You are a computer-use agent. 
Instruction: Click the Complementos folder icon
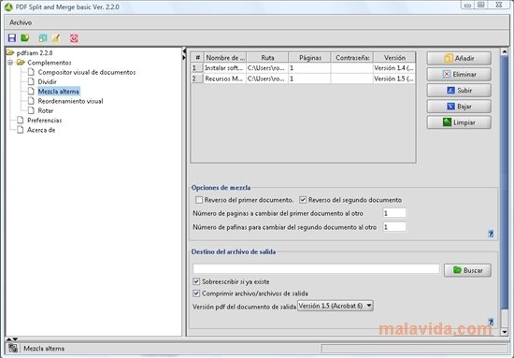coord(21,63)
